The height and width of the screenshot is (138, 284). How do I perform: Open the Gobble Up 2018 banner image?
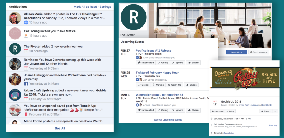pos(244,78)
